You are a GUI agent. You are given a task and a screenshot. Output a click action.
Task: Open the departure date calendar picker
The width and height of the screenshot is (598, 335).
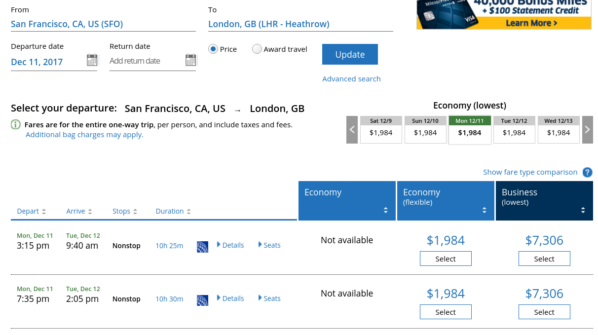tap(92, 60)
